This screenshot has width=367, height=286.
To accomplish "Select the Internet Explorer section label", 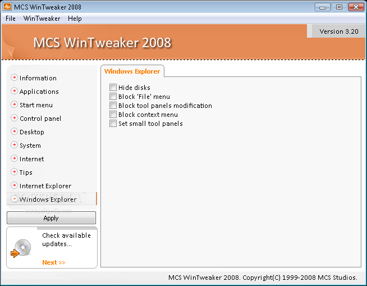I will pyautogui.click(x=45, y=186).
